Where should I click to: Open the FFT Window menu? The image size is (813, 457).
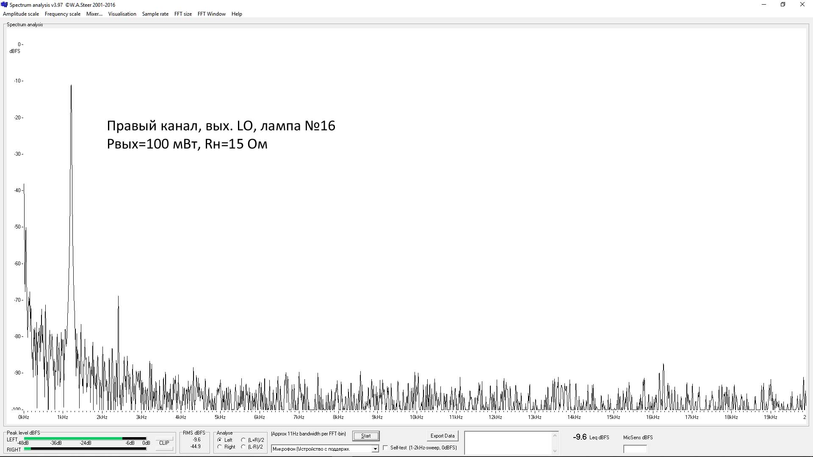(x=211, y=14)
